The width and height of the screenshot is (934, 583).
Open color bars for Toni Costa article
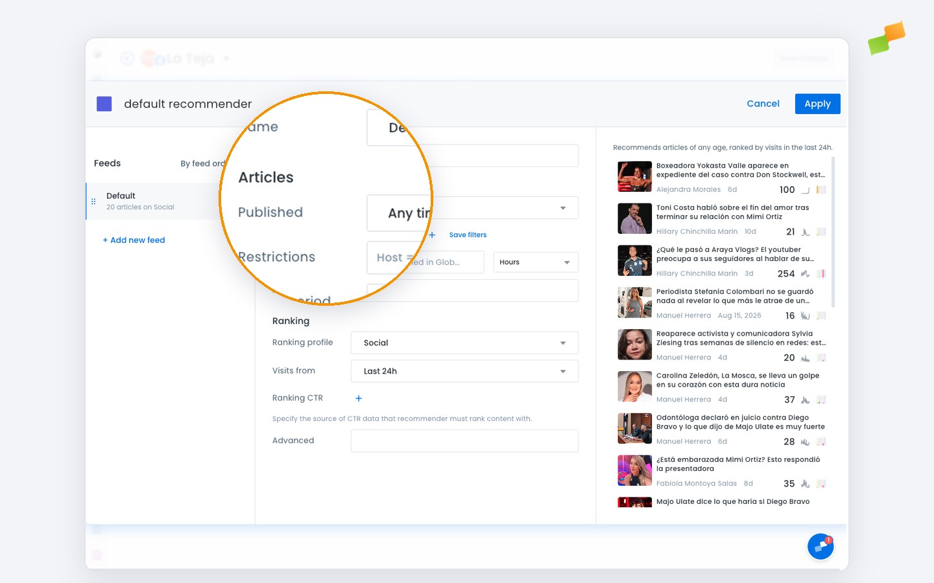(821, 232)
